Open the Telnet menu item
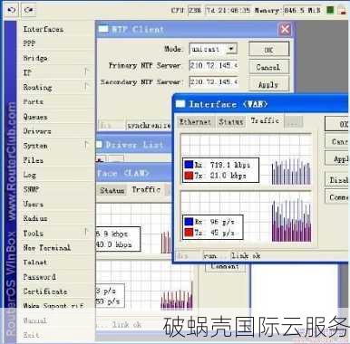Image resolution: width=350 pixels, height=344 pixels. click(x=34, y=263)
